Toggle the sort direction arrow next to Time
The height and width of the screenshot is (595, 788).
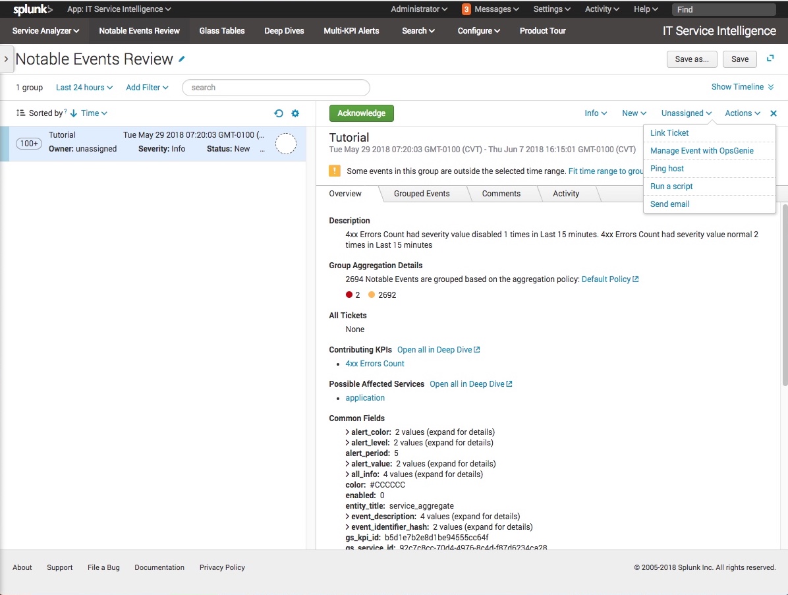[x=73, y=113]
